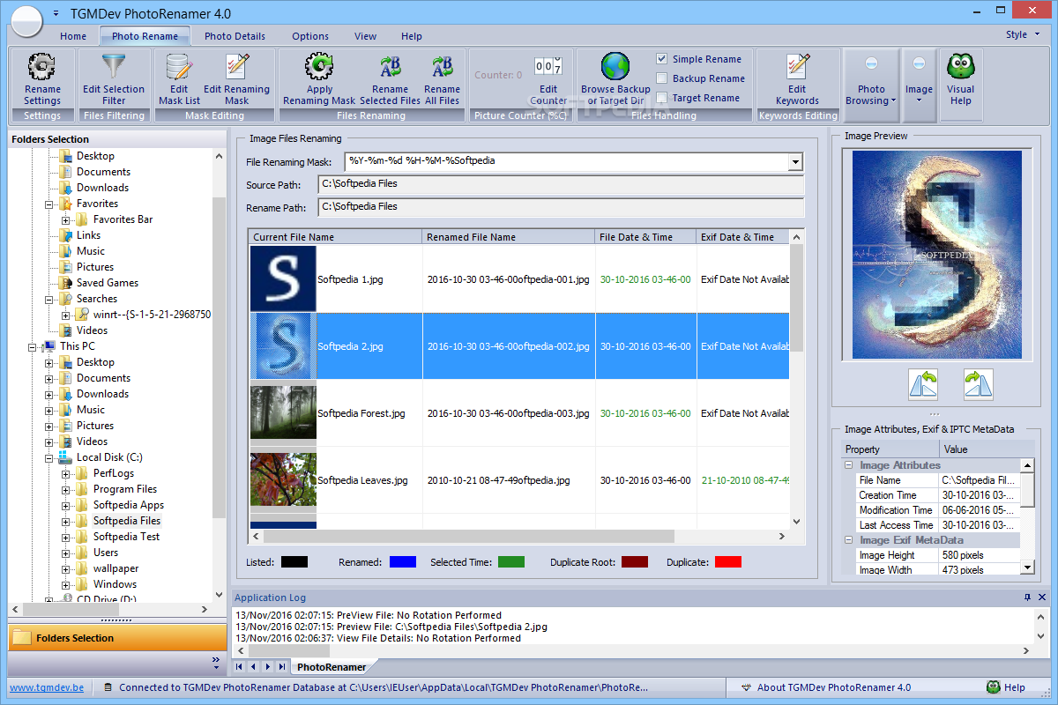Viewport: 1058px width, 705px height.
Task: Expand the Program Files folder
Action: click(x=66, y=489)
